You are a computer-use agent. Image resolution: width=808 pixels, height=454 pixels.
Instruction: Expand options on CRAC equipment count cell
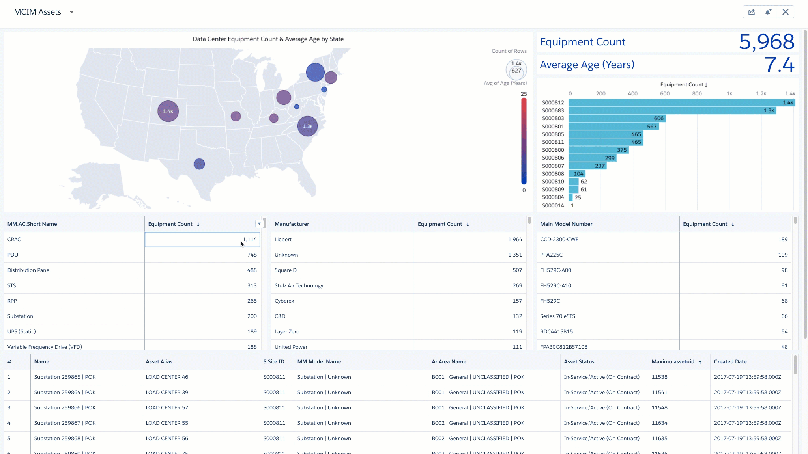point(202,239)
